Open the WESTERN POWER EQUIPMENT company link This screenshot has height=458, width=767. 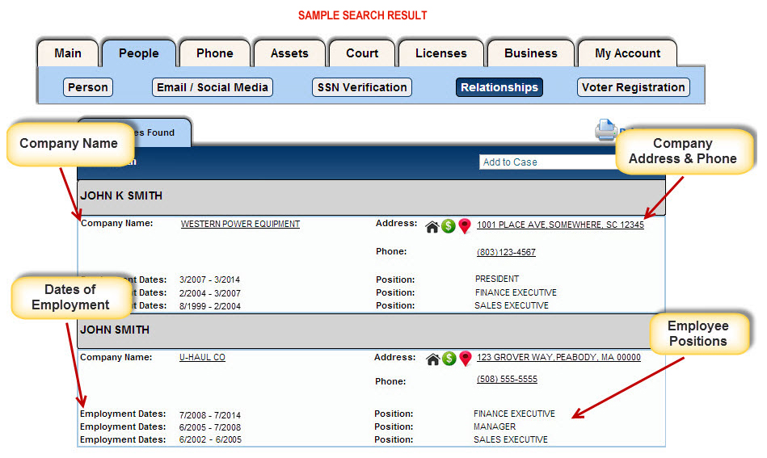tap(240, 224)
